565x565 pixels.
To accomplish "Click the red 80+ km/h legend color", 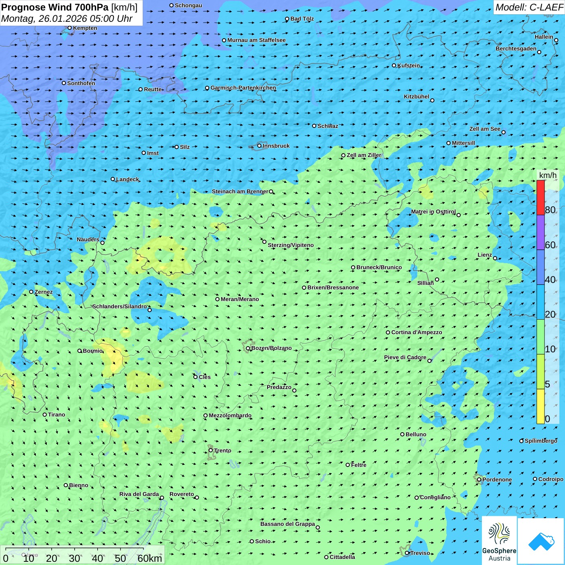I will (x=540, y=198).
